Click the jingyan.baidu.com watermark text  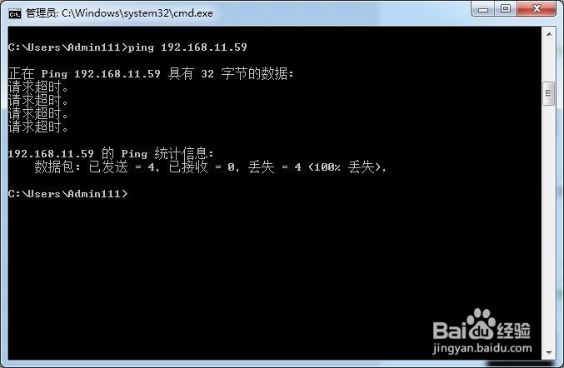(x=482, y=348)
